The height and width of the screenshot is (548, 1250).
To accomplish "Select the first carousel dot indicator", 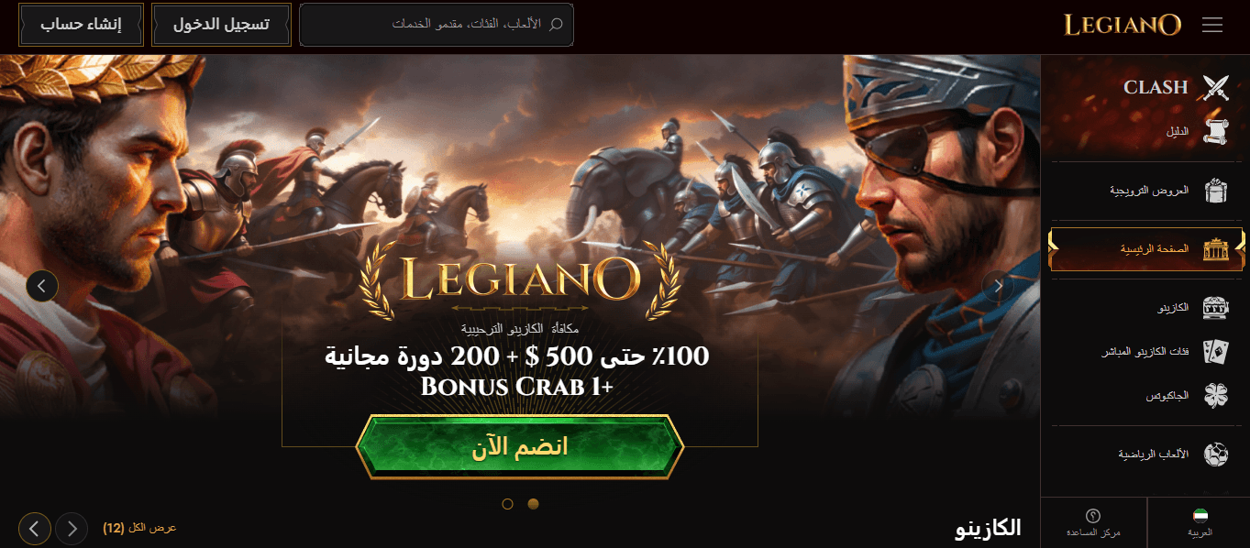I will (508, 504).
